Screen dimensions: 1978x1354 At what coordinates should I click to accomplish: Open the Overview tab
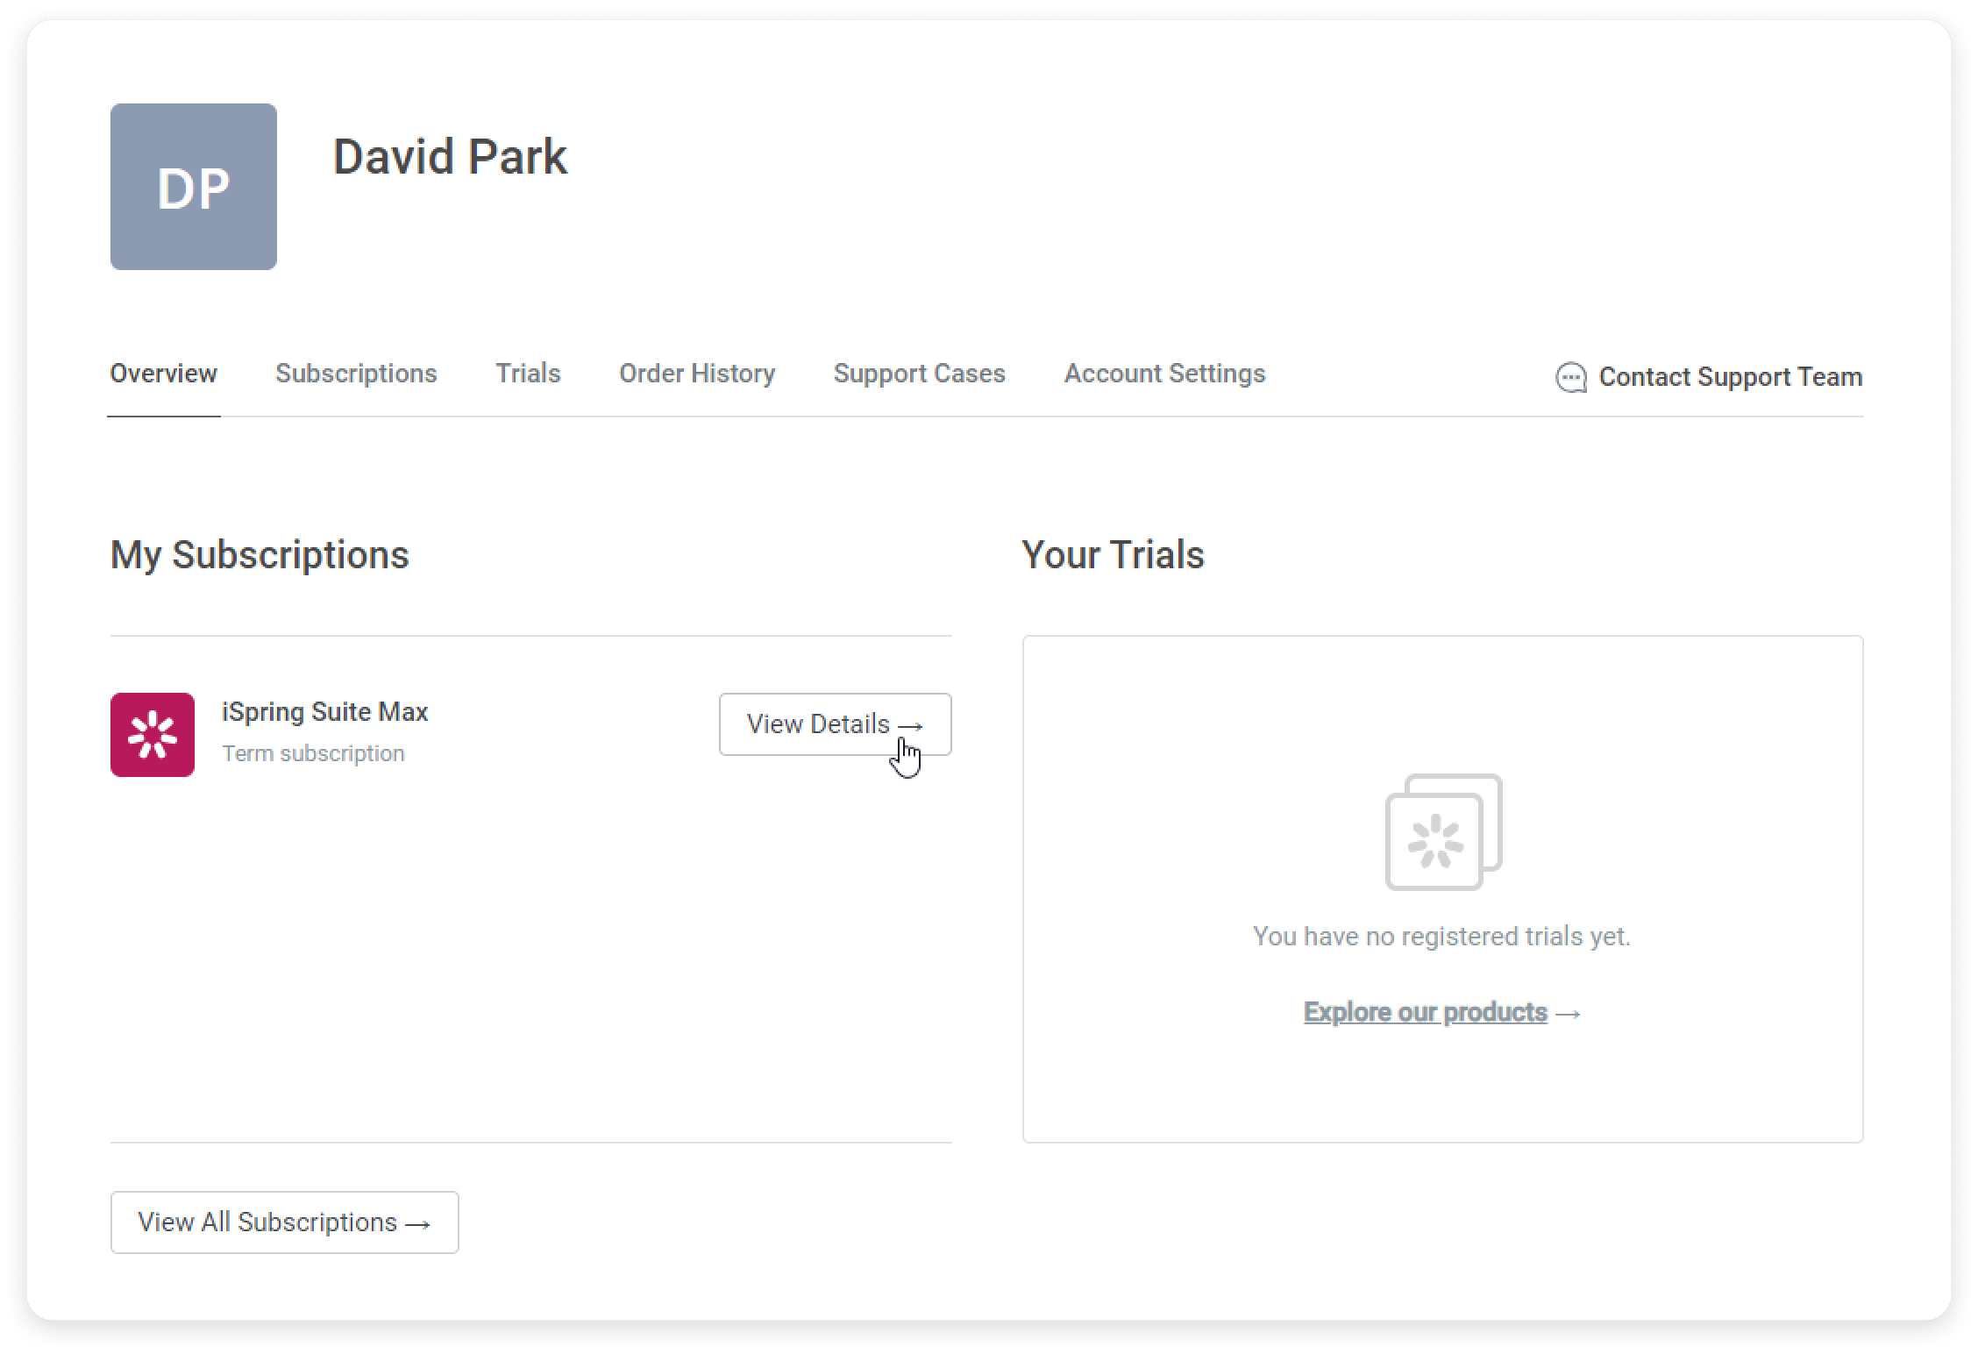click(x=163, y=374)
